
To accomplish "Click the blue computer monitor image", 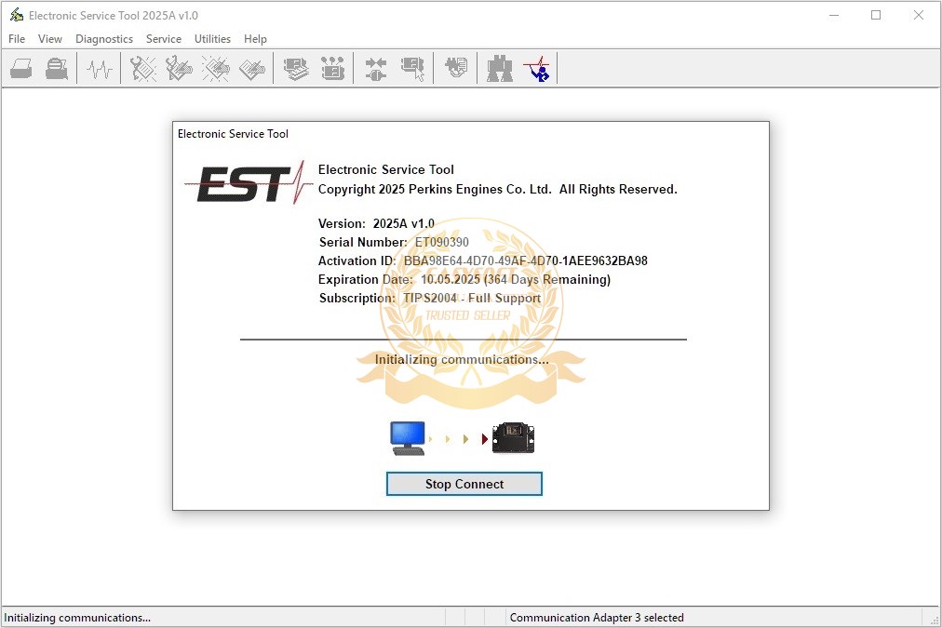I will (x=408, y=438).
